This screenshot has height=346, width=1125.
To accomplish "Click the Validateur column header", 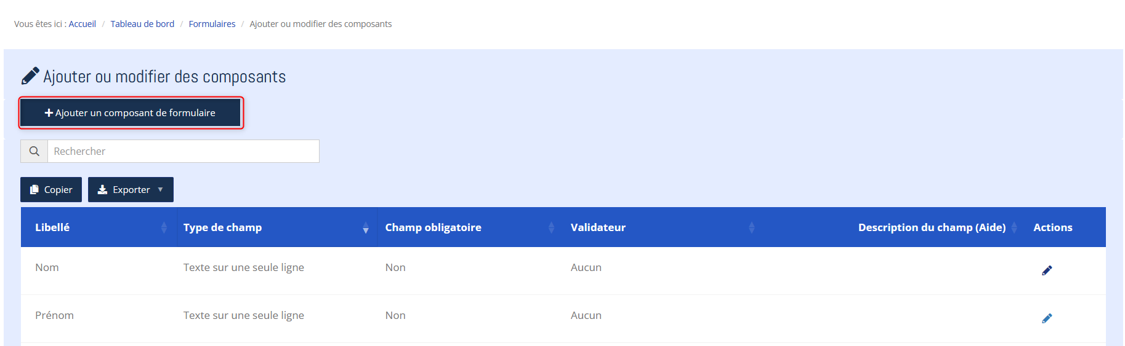I will click(x=598, y=227).
